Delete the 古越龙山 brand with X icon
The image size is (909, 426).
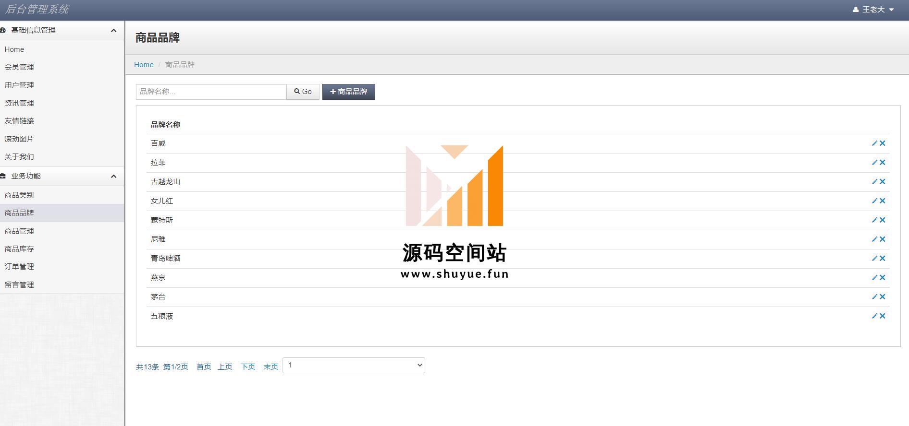click(x=883, y=182)
